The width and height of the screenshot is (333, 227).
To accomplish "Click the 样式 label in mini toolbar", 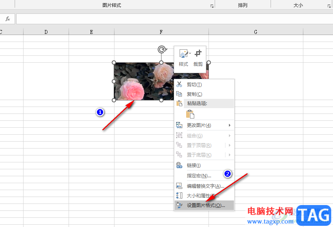I will [183, 64].
